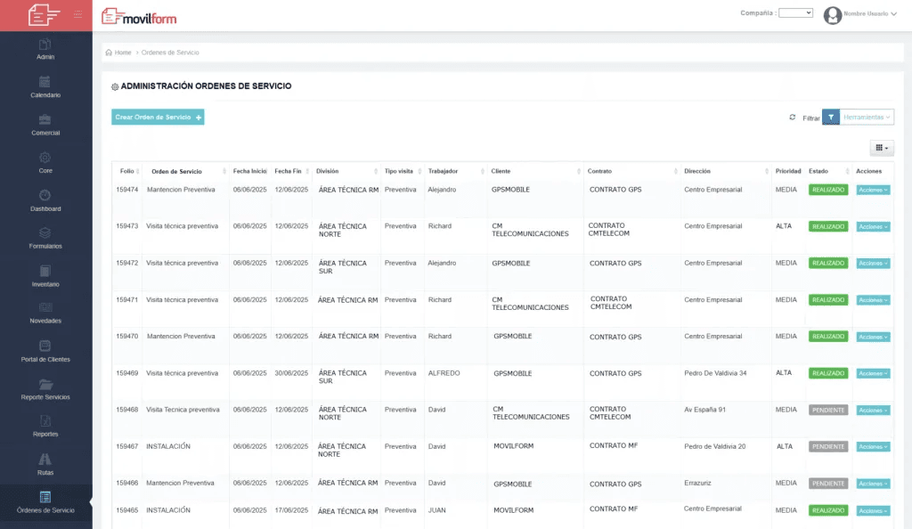
Task: Open the Inventario sidebar icon
Action: (x=45, y=271)
